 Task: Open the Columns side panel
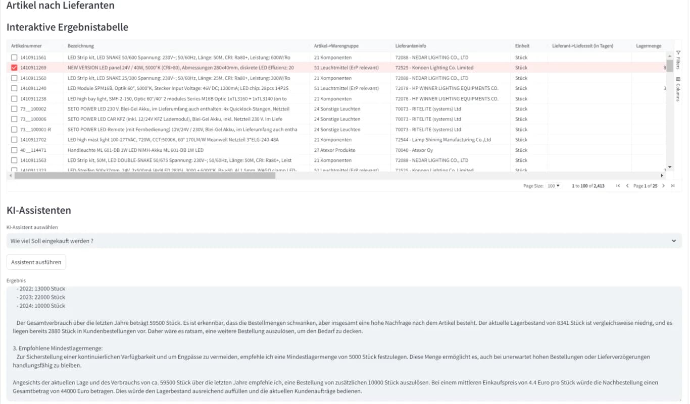(x=678, y=89)
